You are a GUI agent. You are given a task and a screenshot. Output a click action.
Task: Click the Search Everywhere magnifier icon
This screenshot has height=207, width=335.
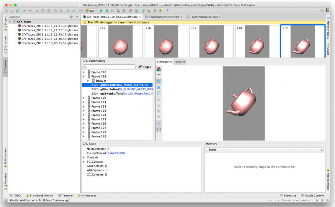(x=322, y=10)
